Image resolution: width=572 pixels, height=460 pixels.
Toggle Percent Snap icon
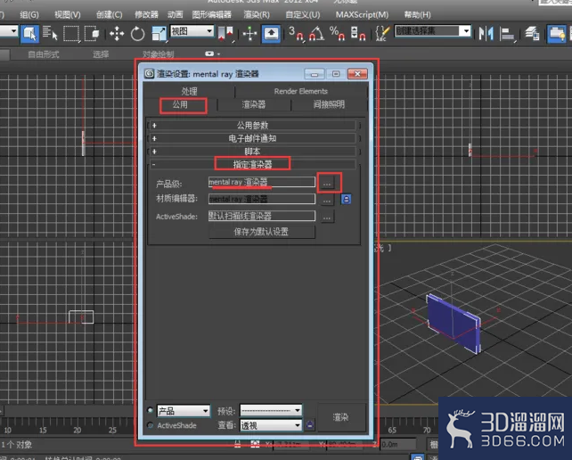point(337,34)
